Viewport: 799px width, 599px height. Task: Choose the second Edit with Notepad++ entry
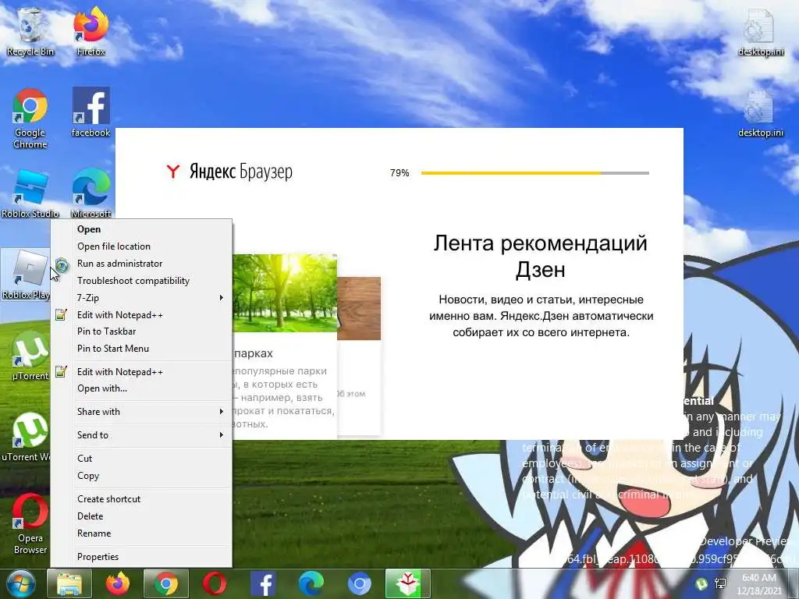142,372
